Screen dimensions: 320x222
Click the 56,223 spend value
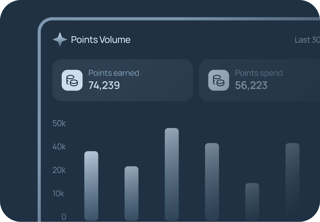pyautogui.click(x=251, y=85)
